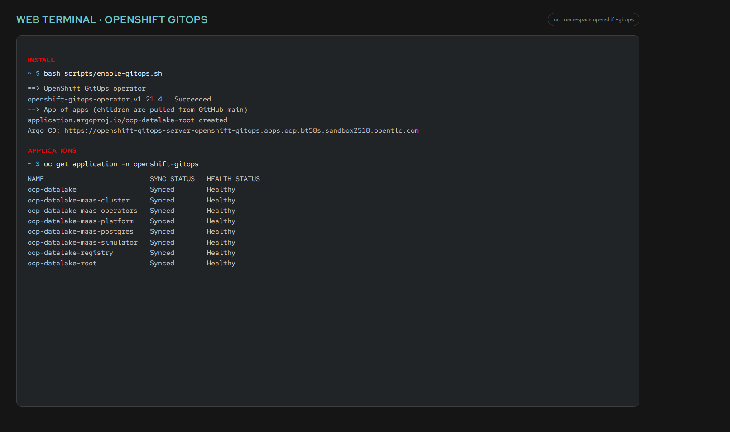The image size is (730, 432).
Task: Click 'Healthy' in the ocp-datalake-registry row
Action: click(221, 253)
